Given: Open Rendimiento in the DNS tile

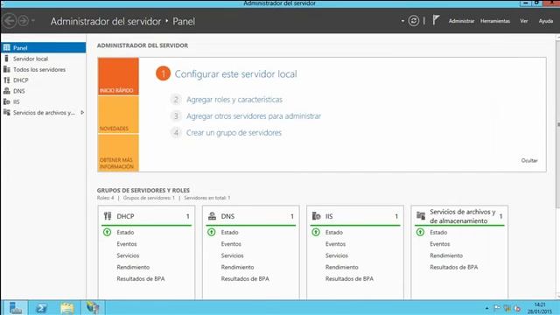Looking at the screenshot, I should click(237, 267).
